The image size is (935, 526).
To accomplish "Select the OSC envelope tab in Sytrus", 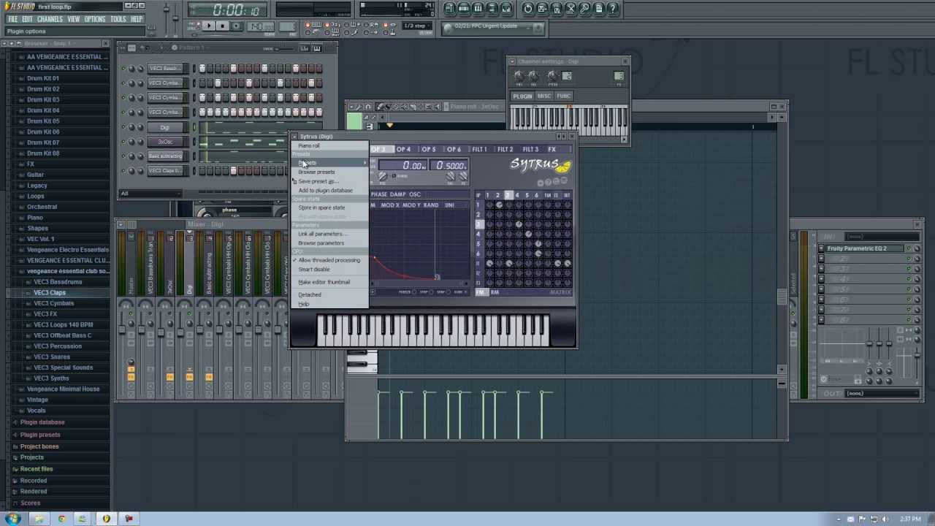I will pos(415,194).
